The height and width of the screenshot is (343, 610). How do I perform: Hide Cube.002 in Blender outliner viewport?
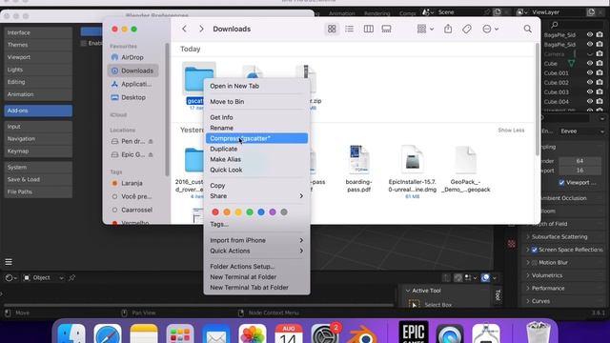pyautogui.click(x=590, y=83)
